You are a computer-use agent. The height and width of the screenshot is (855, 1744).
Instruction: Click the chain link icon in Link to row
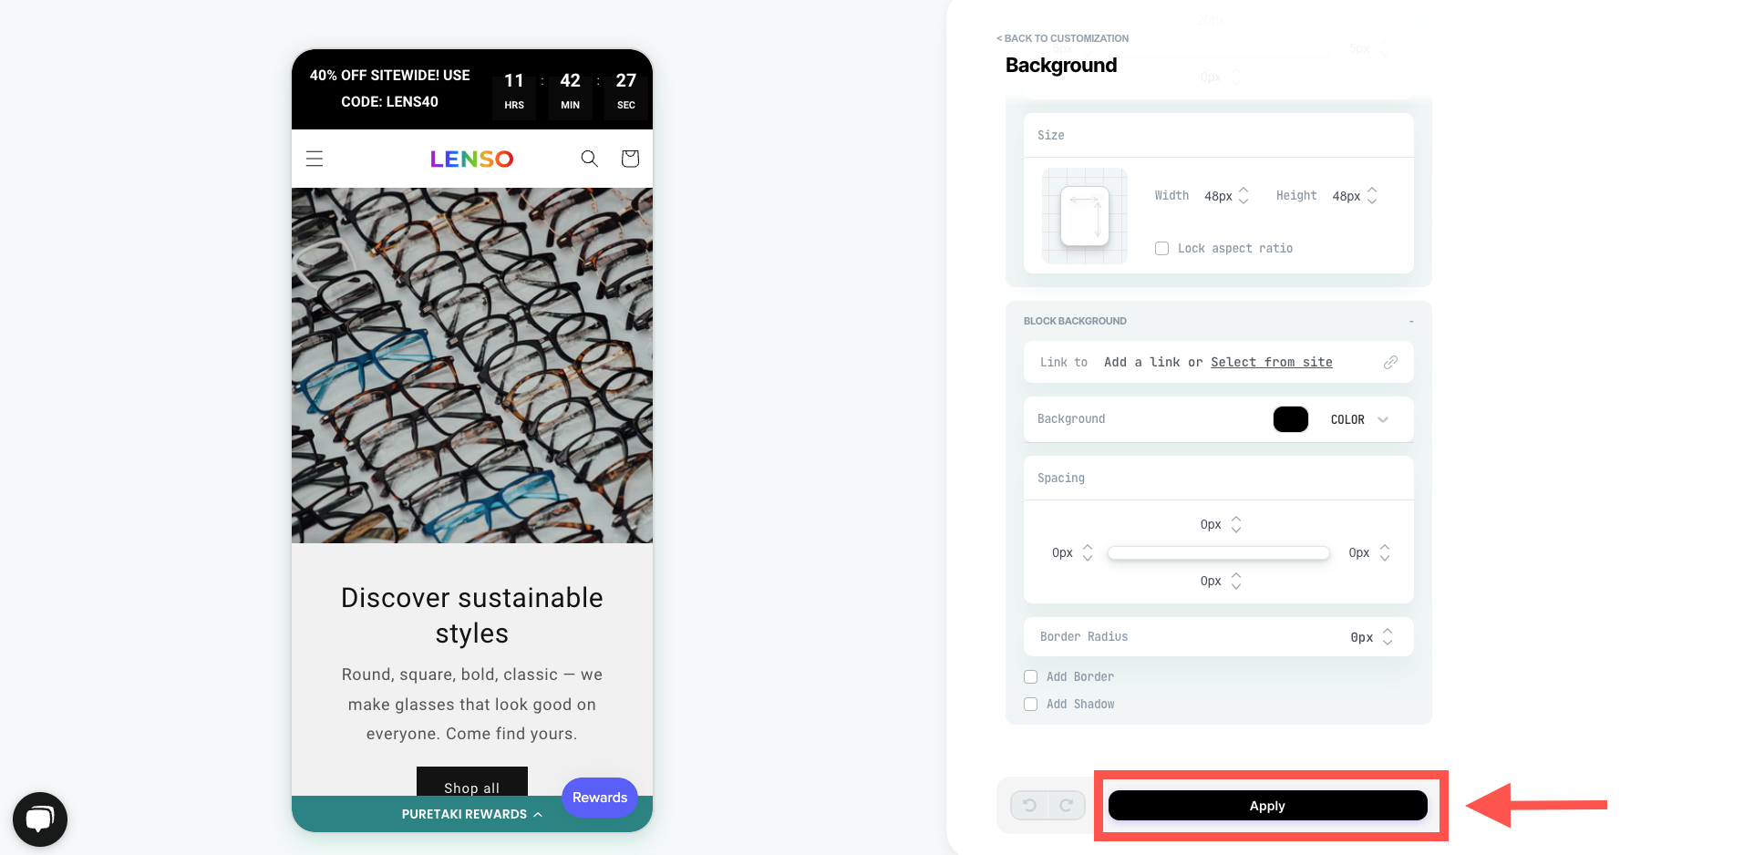pyautogui.click(x=1390, y=362)
